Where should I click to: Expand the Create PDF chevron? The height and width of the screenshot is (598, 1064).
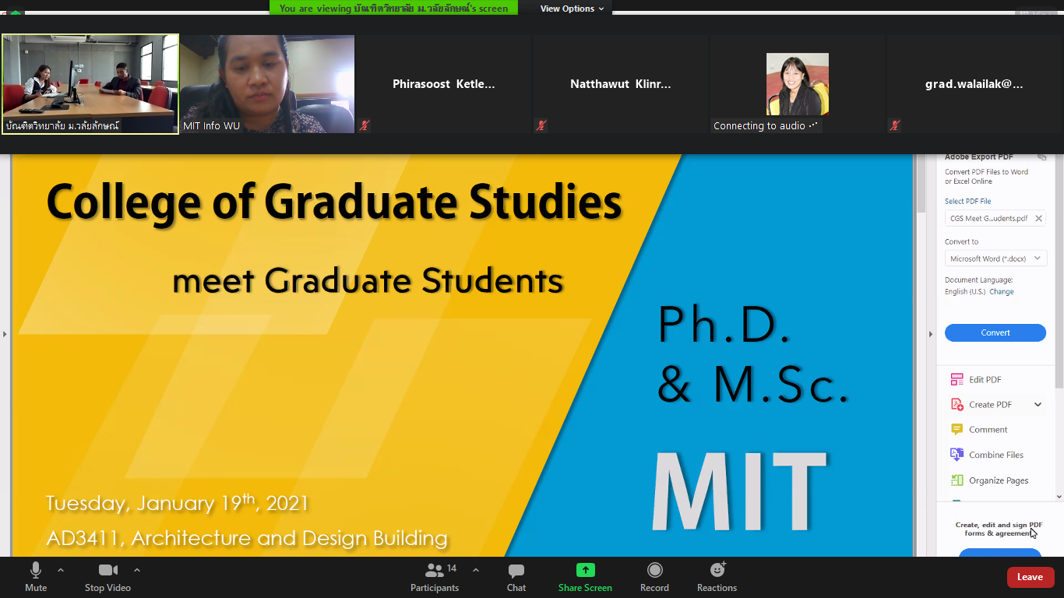click(1038, 405)
